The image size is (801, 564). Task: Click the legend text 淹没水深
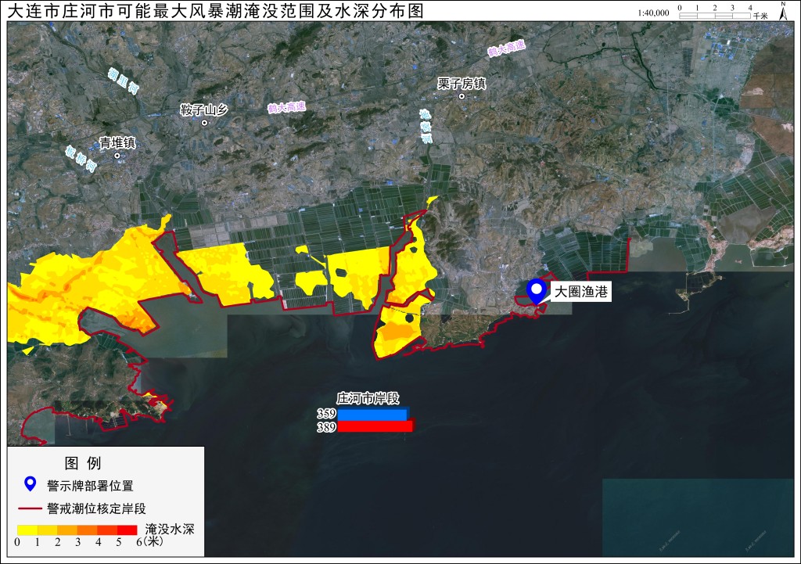point(170,530)
